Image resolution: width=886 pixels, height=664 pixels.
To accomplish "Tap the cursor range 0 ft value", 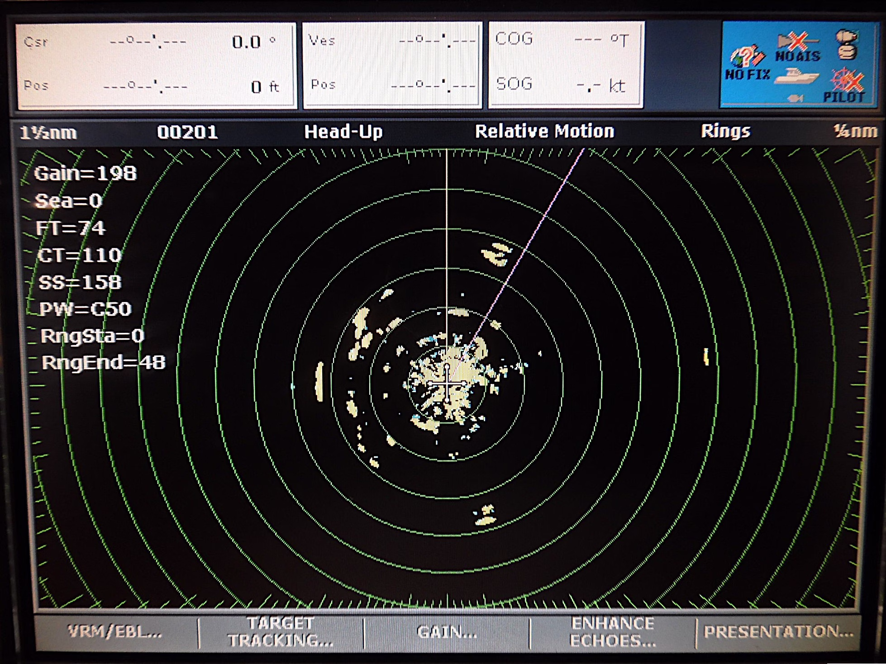I will coord(265,86).
